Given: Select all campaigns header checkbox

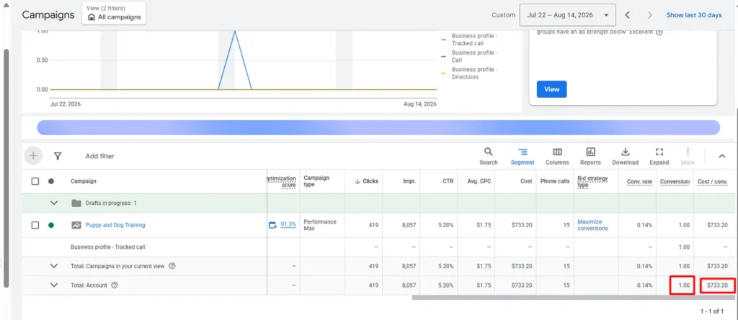Looking at the screenshot, I should (35, 181).
